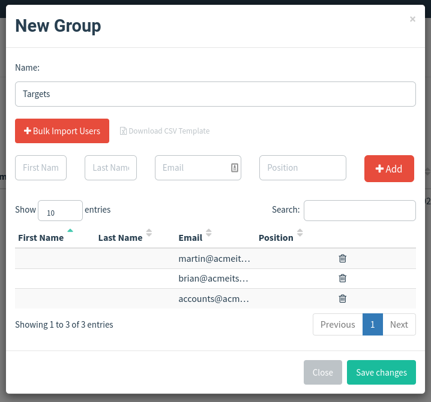Sort entries by Email column arrows
This screenshot has width=431, height=402.
pos(209,232)
